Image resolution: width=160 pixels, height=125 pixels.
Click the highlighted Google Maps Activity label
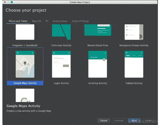click(x=25, y=83)
